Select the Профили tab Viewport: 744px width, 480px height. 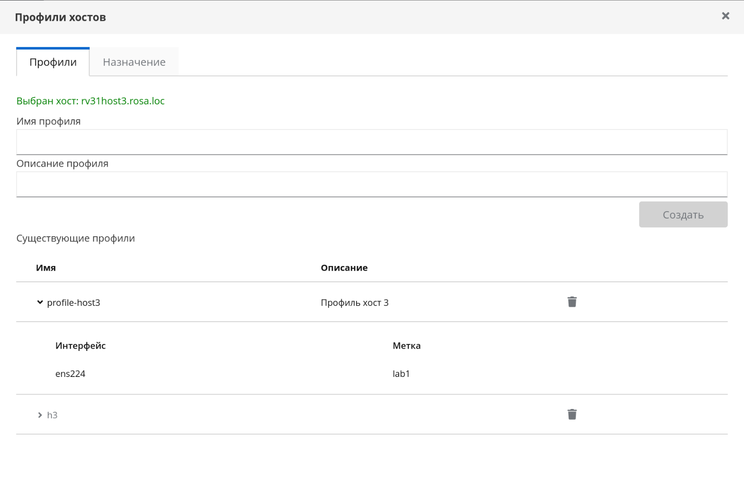pyautogui.click(x=53, y=62)
